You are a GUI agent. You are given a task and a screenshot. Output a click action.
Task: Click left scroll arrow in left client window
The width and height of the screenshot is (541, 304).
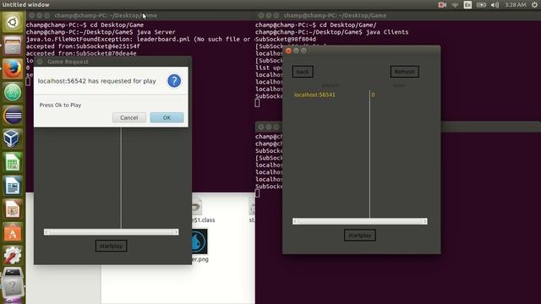coord(46,232)
